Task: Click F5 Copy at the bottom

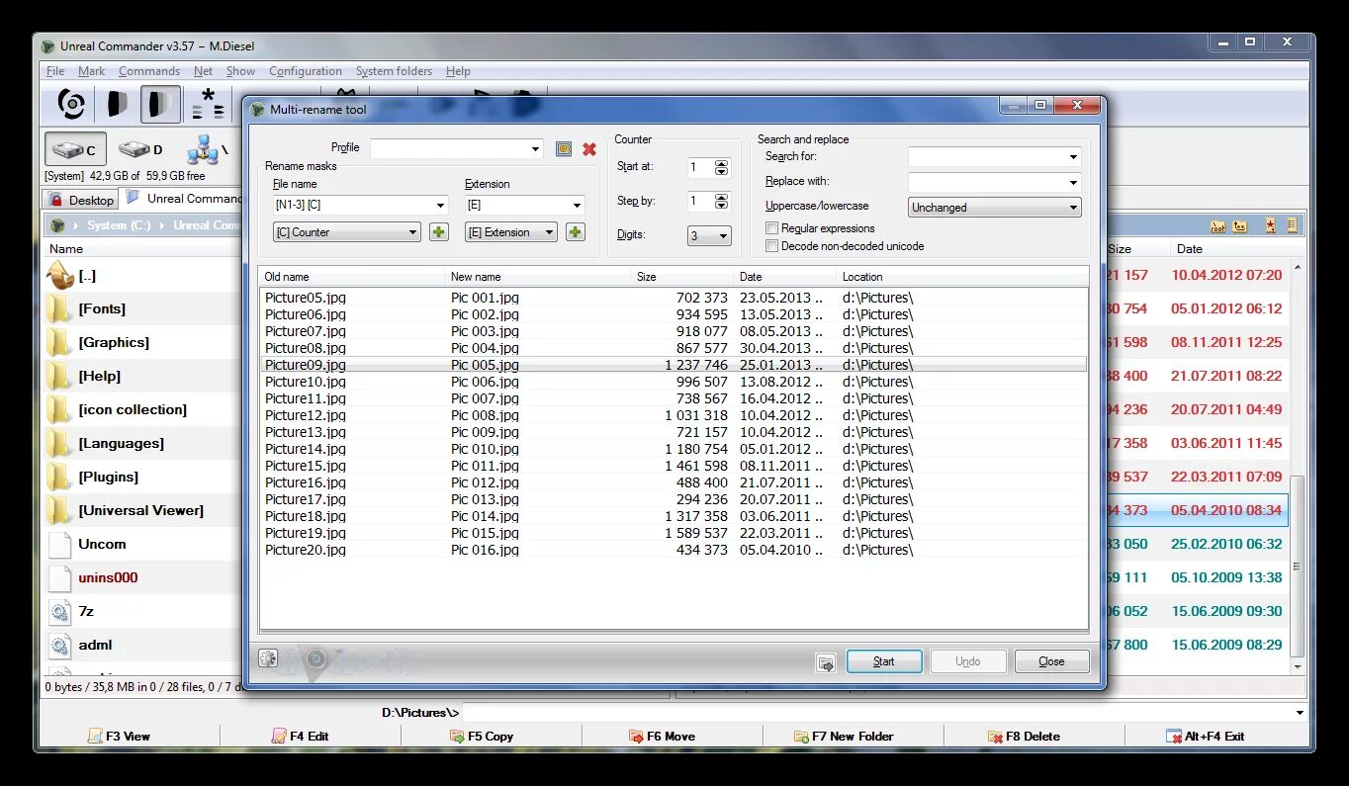Action: 482,737
